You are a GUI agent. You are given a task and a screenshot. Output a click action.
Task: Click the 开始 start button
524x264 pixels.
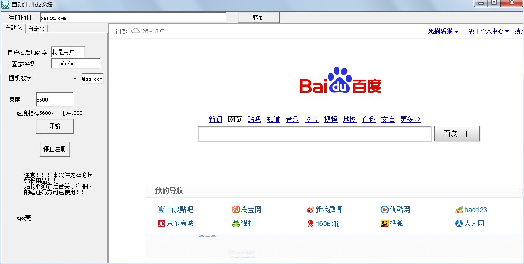[54, 126]
